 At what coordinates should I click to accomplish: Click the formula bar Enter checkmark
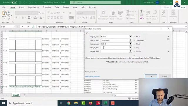(28, 27)
